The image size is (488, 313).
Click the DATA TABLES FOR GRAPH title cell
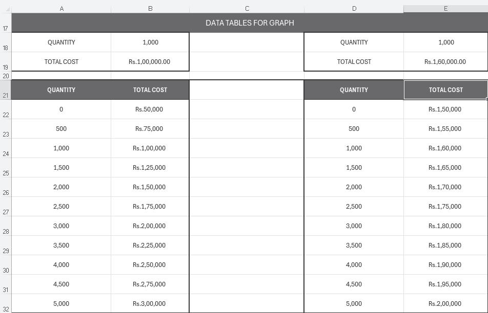click(250, 23)
